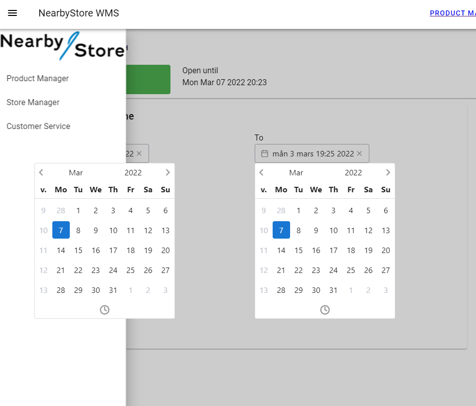Select Store Manager in the sidebar
This screenshot has width=476, height=406.
33,102
